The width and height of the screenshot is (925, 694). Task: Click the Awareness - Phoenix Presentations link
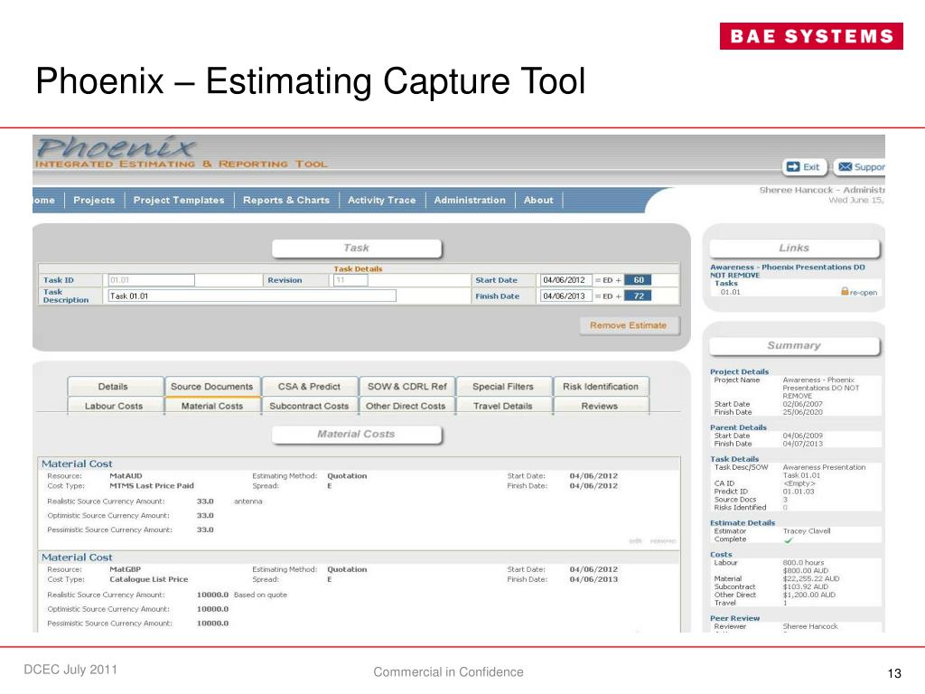pyautogui.click(x=788, y=271)
